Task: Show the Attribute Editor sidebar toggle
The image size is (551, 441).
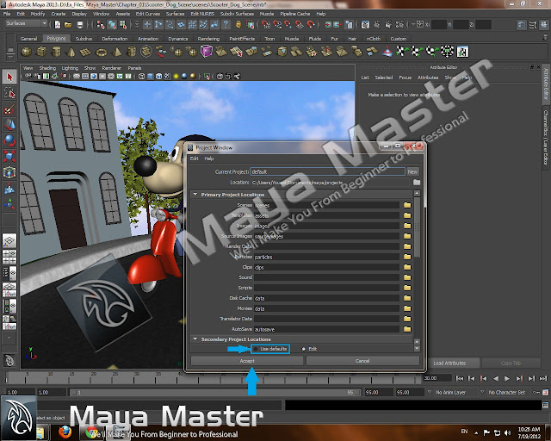Action: coord(522,25)
